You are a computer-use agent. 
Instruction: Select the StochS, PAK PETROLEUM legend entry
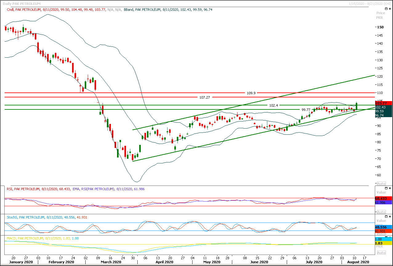47,217
